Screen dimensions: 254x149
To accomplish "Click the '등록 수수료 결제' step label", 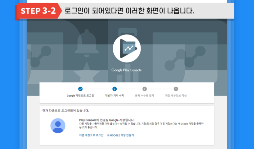I will click(145, 96).
